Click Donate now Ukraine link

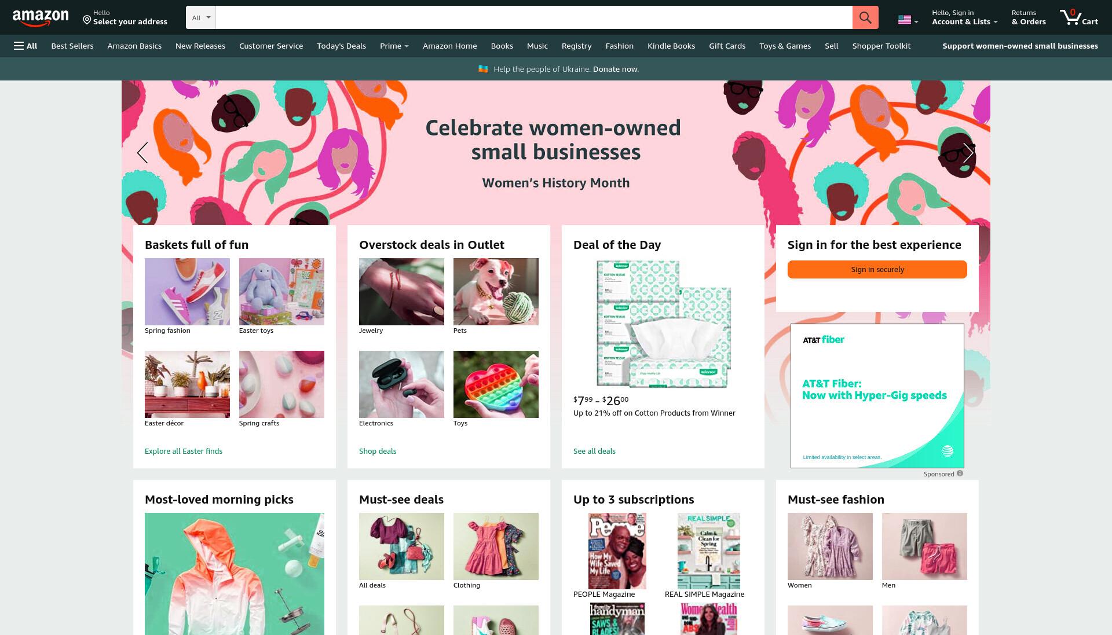tap(616, 69)
